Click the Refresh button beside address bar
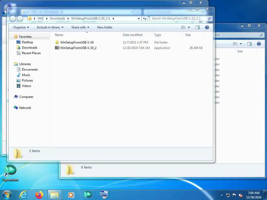The width and height of the screenshot is (267, 200). (145, 18)
